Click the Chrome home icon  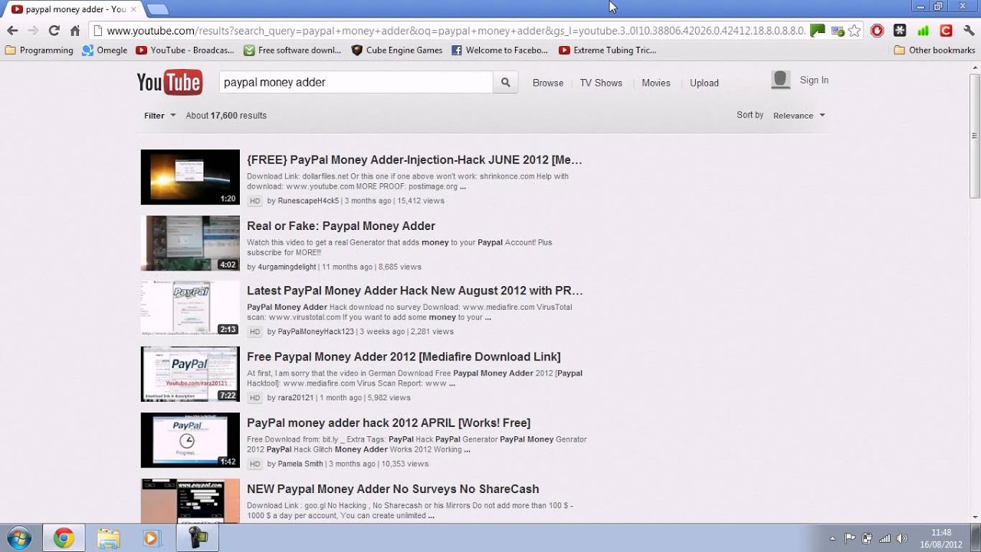(x=74, y=31)
